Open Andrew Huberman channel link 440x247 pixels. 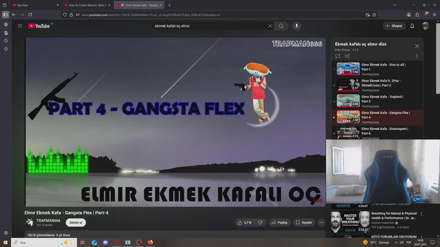pyautogui.click(x=383, y=223)
